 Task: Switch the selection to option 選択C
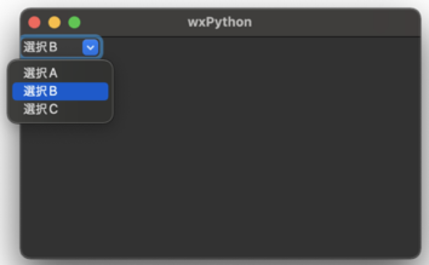(x=60, y=110)
